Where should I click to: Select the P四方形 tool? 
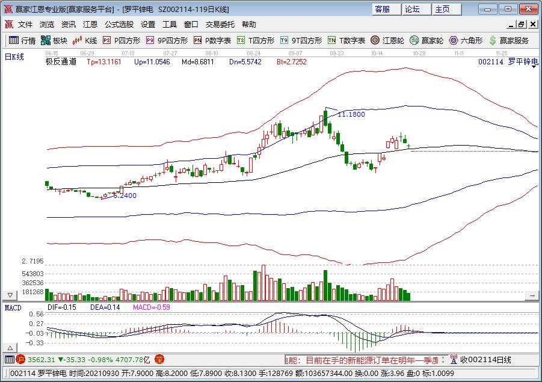point(122,40)
